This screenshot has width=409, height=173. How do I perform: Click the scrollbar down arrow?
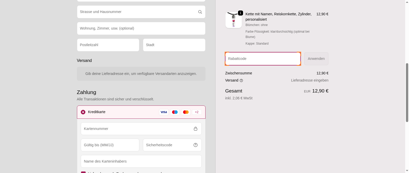[x=407, y=170]
